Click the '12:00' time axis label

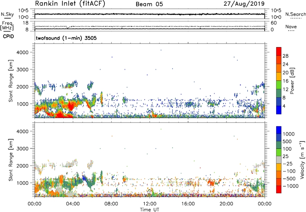[150, 204]
